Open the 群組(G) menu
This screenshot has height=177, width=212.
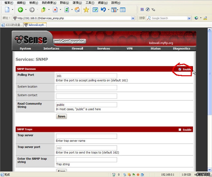click(65, 3)
